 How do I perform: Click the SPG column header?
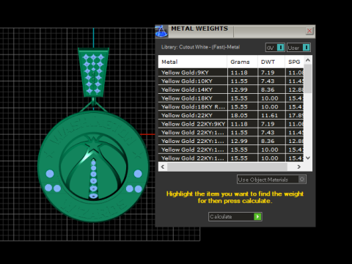pos(294,62)
